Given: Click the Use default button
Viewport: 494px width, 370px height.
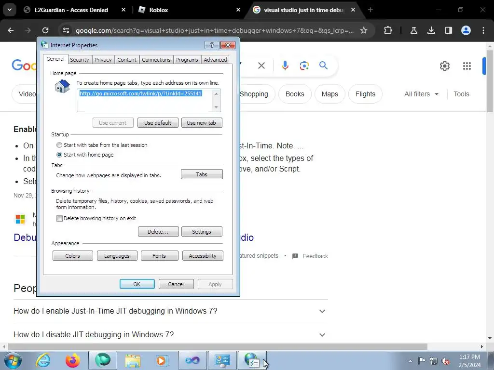Looking at the screenshot, I should pyautogui.click(x=158, y=123).
